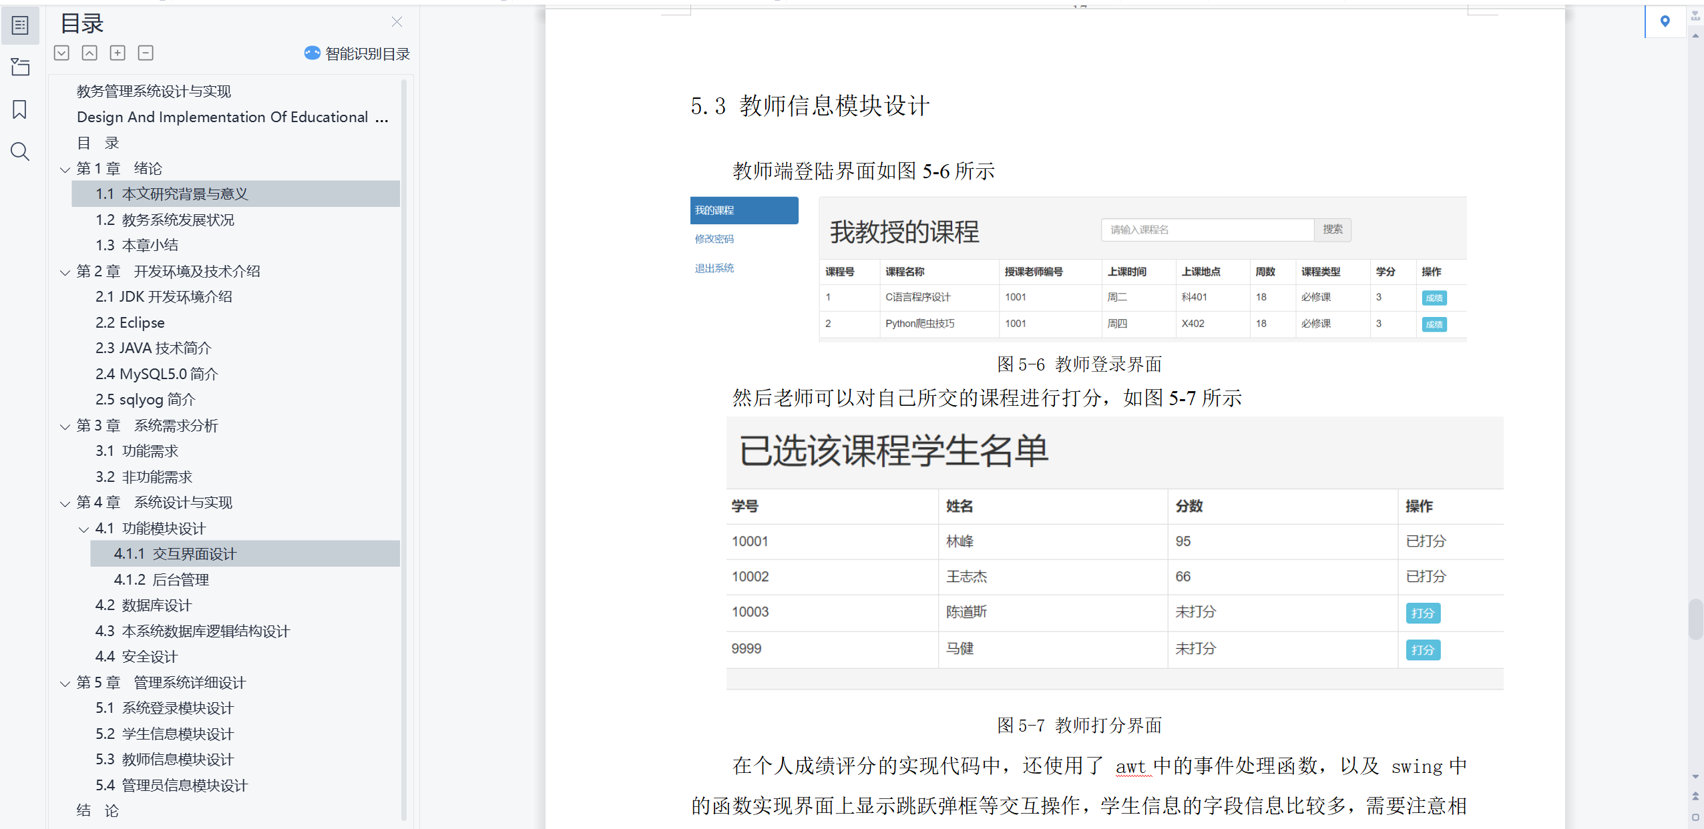Open the chapter navigation sidebar icon
This screenshot has height=829, width=1704.
[20, 67]
